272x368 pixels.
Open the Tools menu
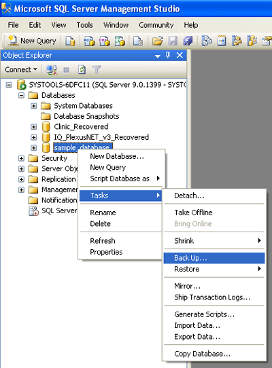pos(84,25)
